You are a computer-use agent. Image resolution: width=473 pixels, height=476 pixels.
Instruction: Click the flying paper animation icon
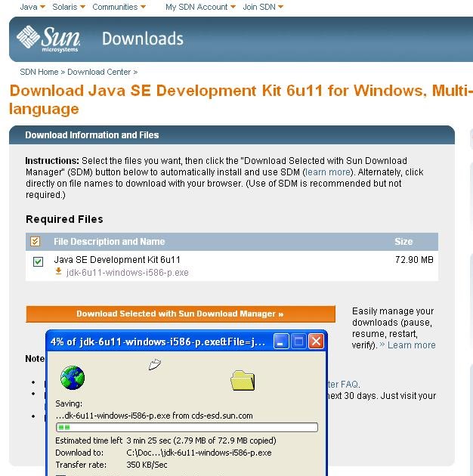point(155,364)
